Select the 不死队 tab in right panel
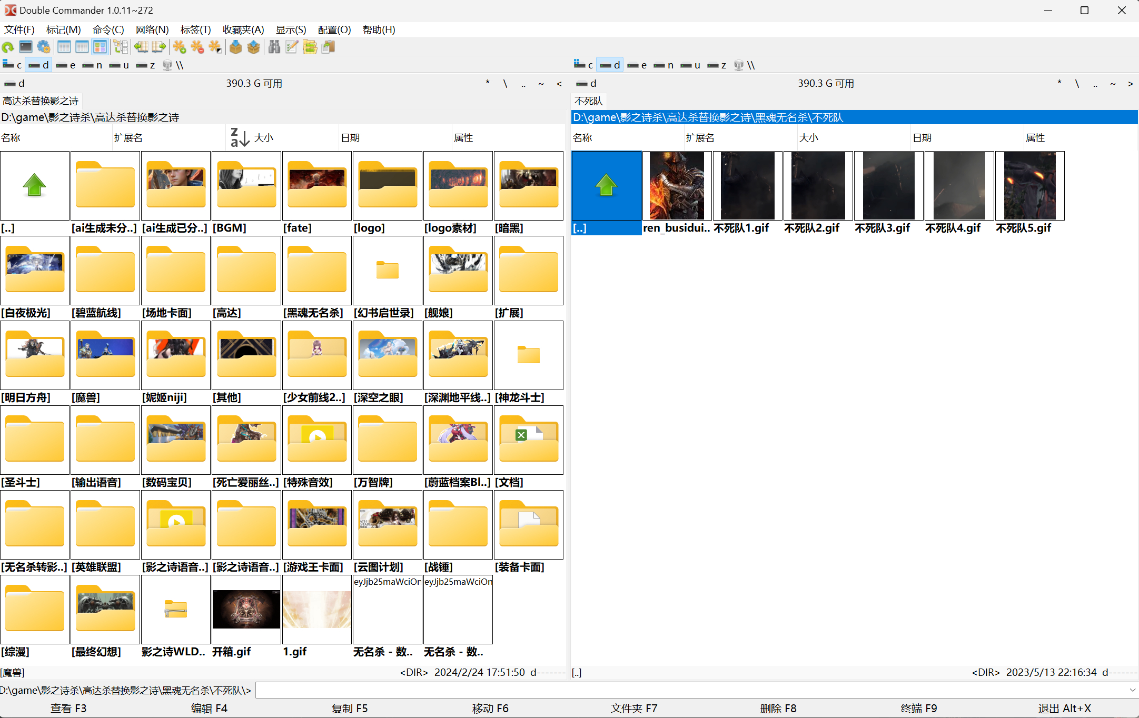 click(x=589, y=101)
